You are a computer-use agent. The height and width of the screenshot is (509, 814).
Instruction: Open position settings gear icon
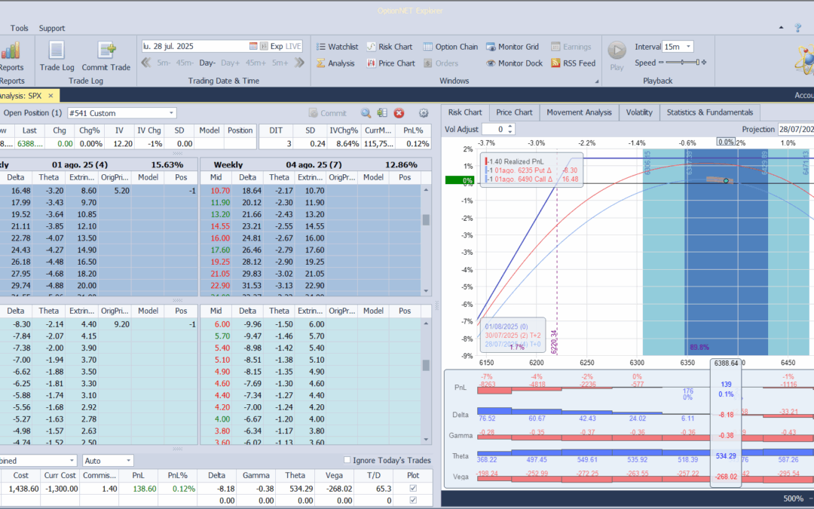[424, 113]
